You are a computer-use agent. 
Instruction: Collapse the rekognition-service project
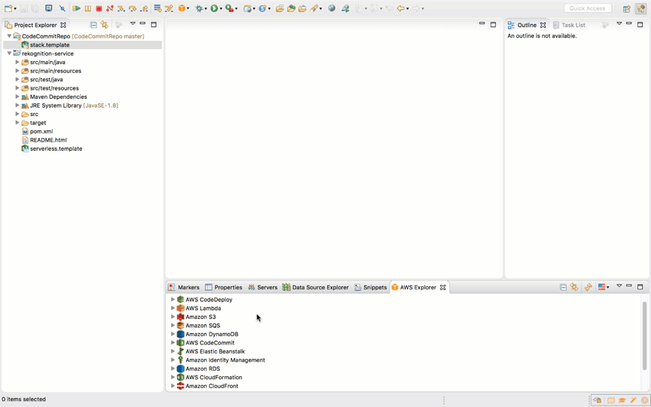tap(9, 54)
